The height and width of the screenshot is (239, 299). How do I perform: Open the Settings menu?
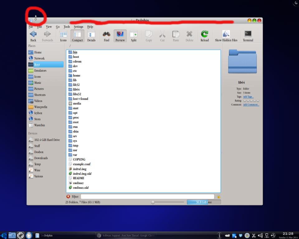(78, 27)
